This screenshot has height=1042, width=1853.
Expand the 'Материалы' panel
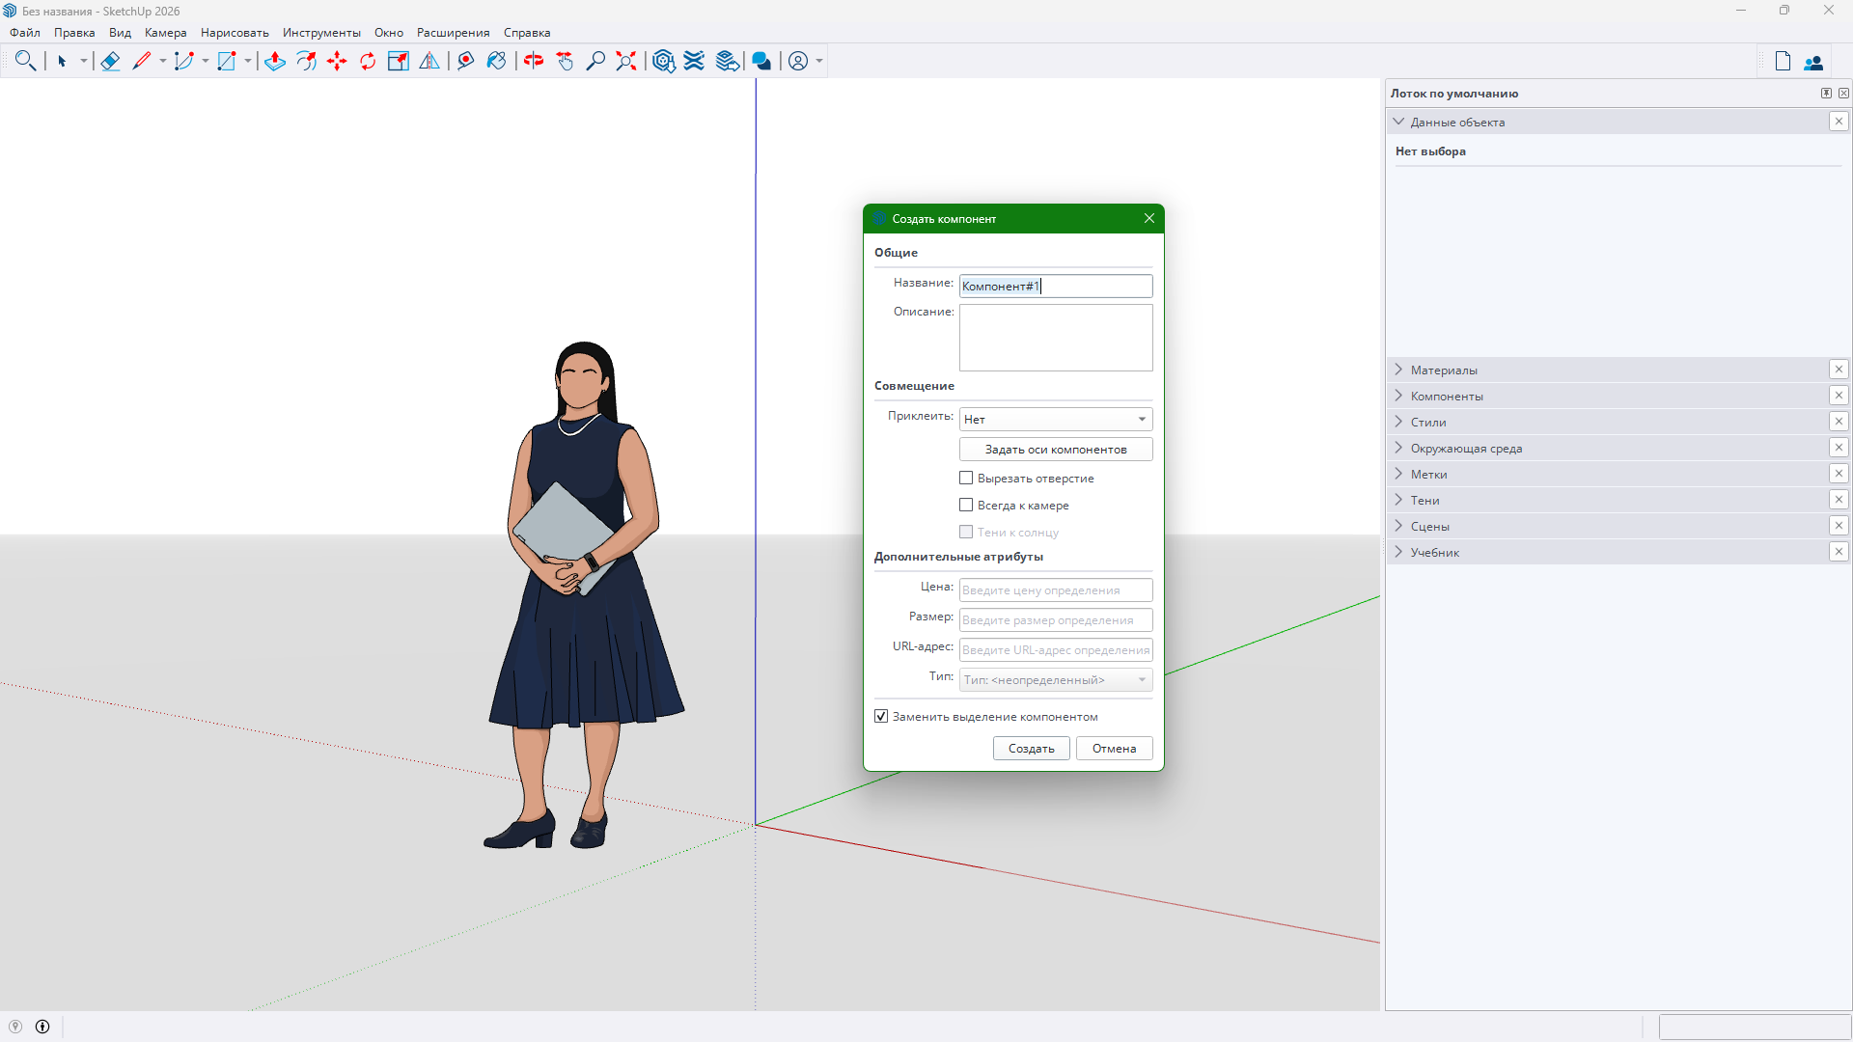point(1444,370)
